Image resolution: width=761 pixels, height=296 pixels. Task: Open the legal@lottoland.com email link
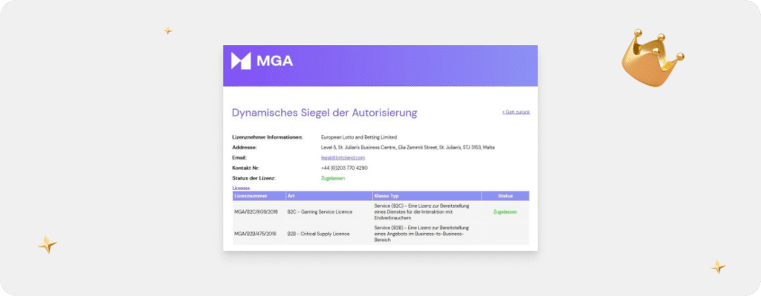pyautogui.click(x=343, y=158)
